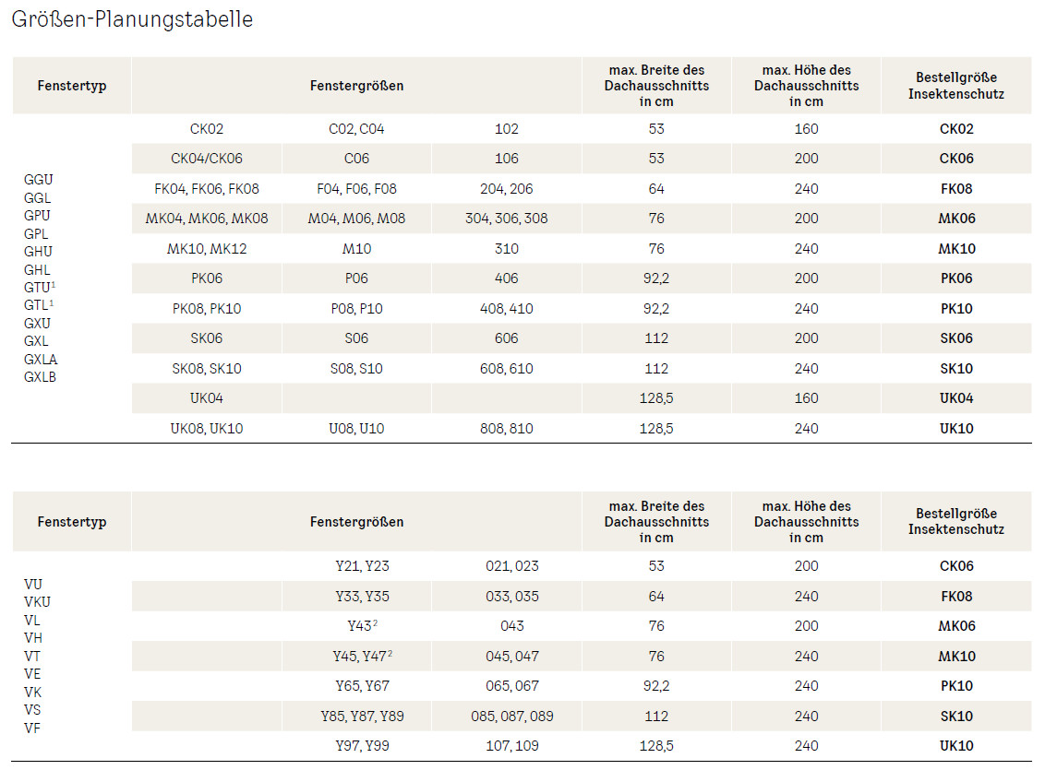Screen dimensions: 1045x770
Task: Click the bold UK04 order size
Action: coord(956,398)
